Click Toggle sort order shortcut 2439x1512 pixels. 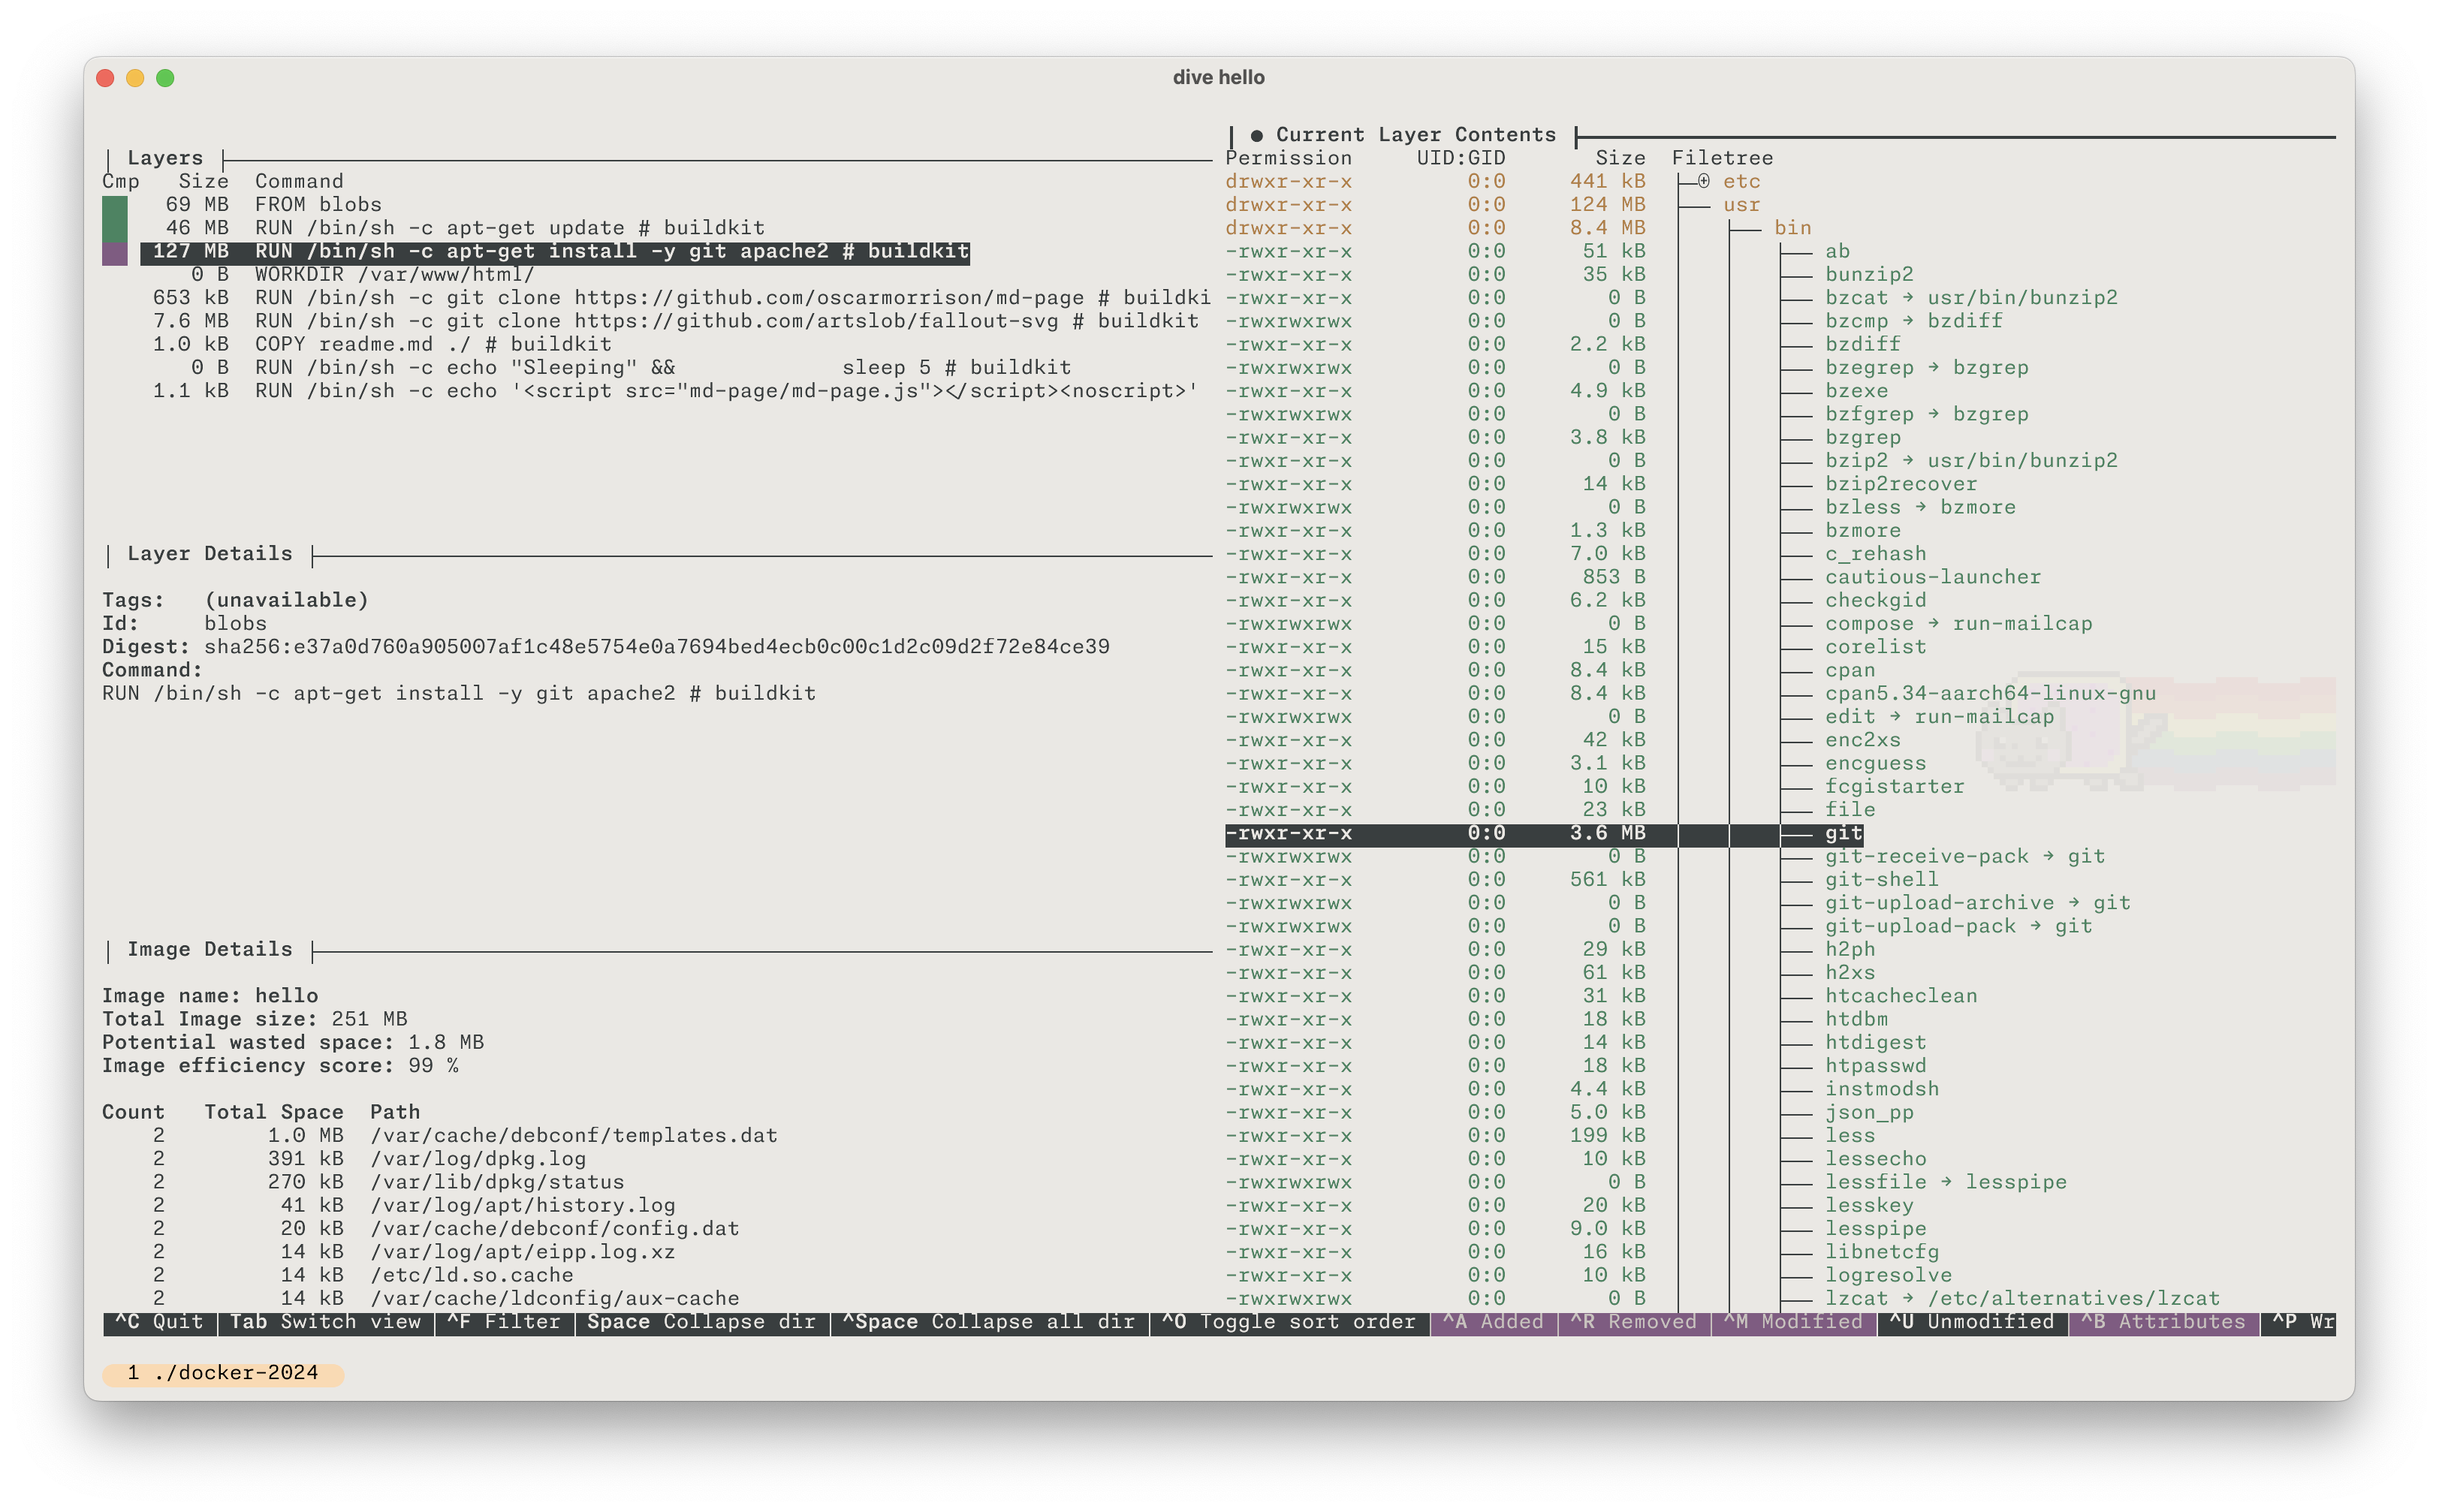pos(1289,1322)
